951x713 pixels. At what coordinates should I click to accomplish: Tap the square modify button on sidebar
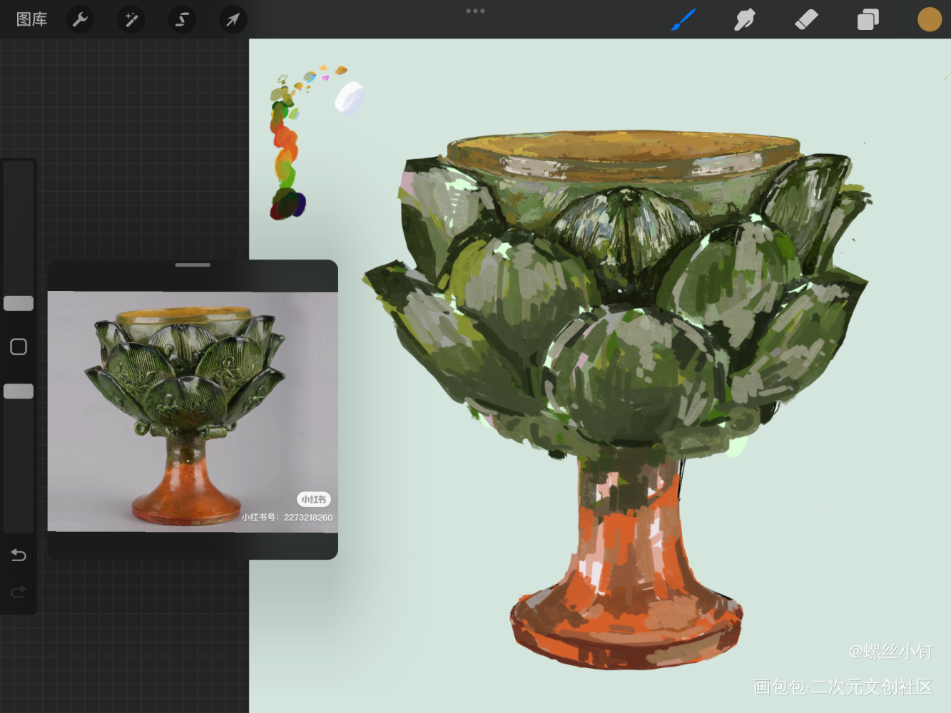pos(19,347)
